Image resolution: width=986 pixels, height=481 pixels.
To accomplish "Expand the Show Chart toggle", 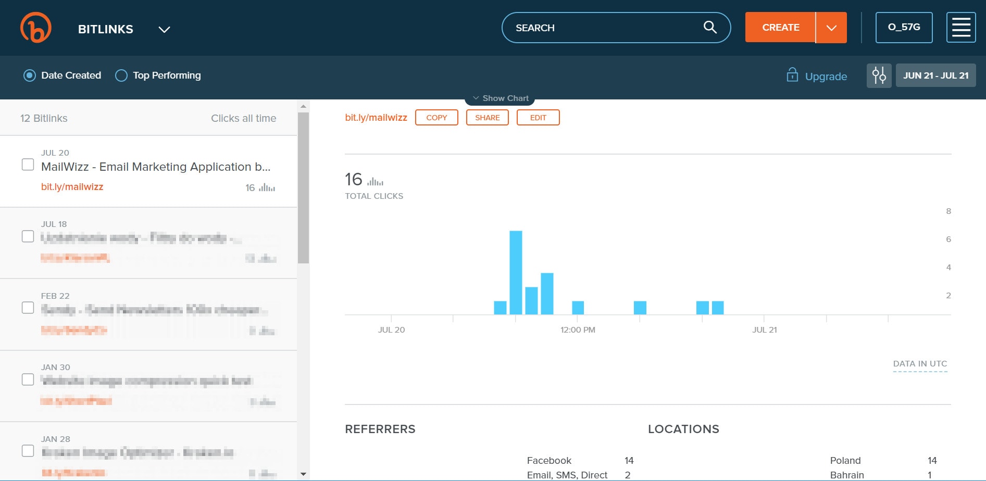I will click(500, 98).
